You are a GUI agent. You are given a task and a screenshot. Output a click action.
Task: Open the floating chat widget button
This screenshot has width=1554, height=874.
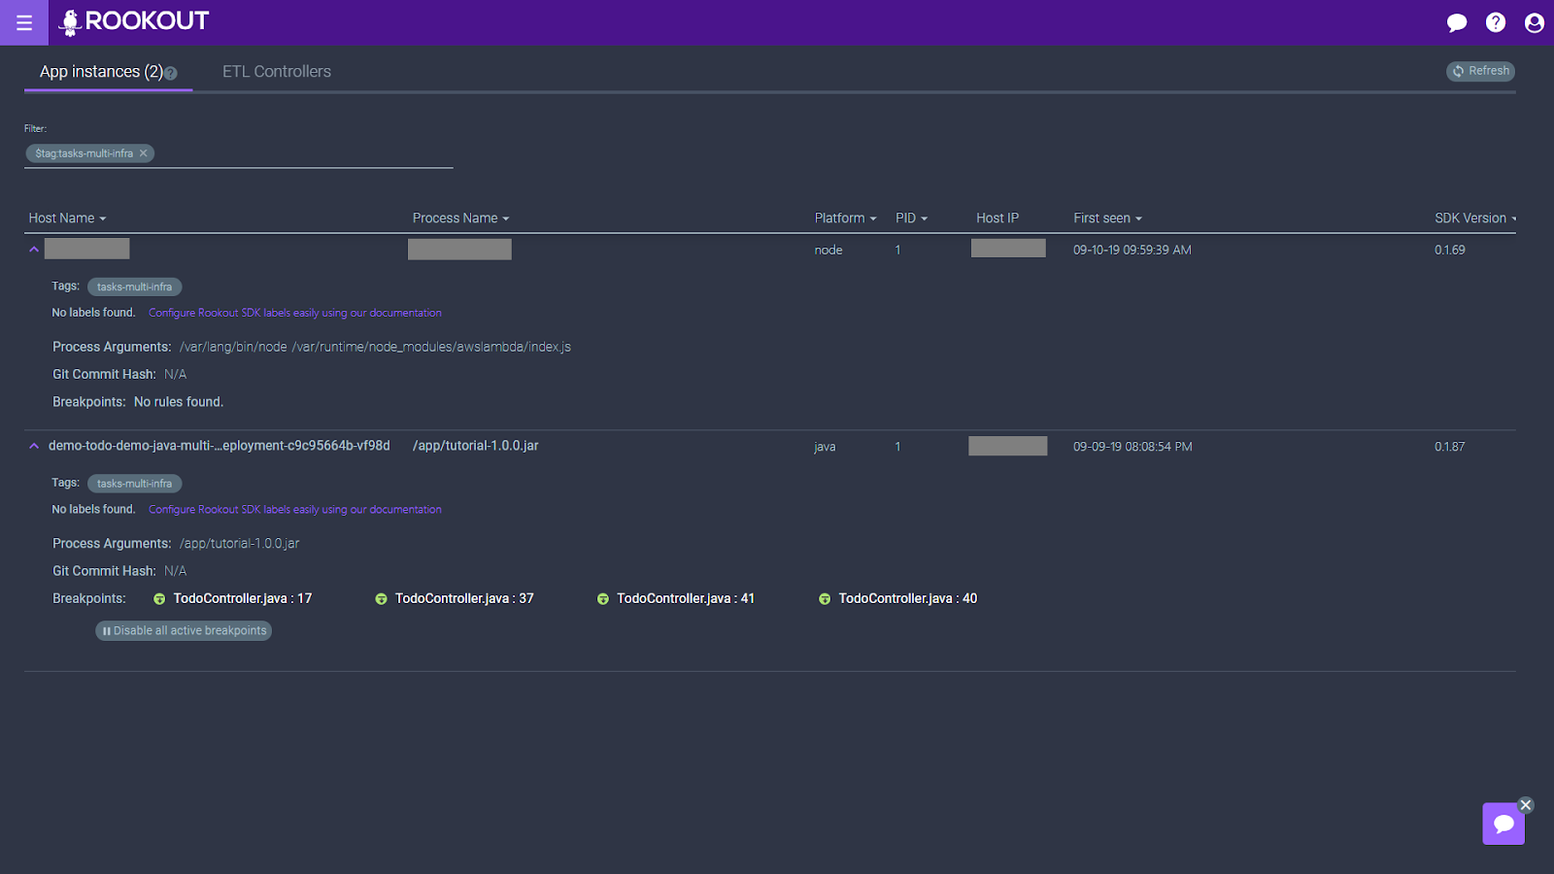click(x=1503, y=824)
